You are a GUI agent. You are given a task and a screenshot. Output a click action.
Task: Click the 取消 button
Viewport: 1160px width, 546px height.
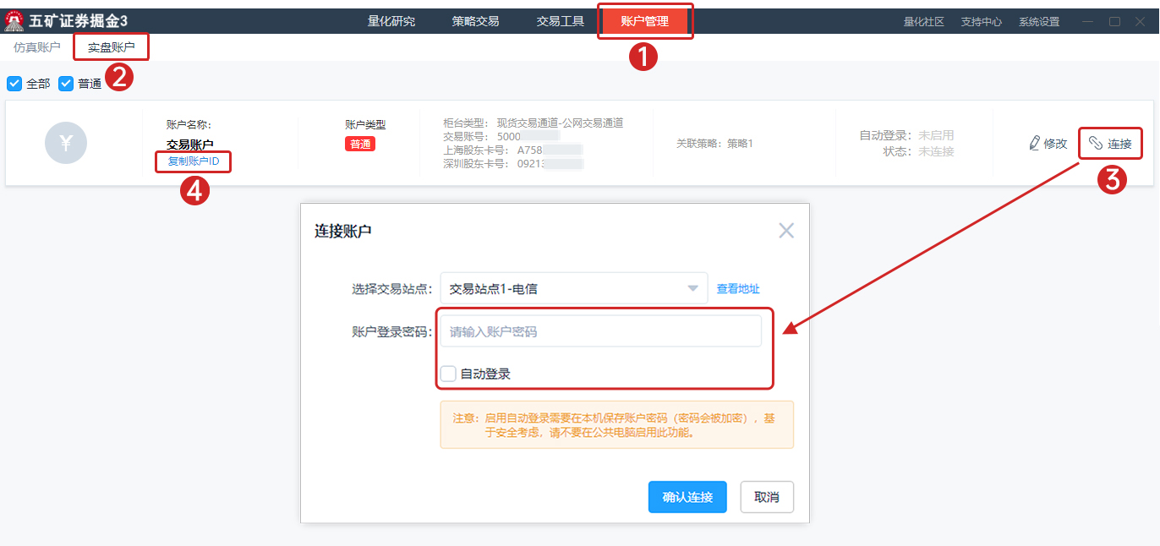coord(767,497)
